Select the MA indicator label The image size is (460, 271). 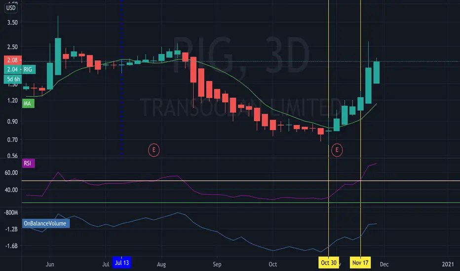[28, 103]
